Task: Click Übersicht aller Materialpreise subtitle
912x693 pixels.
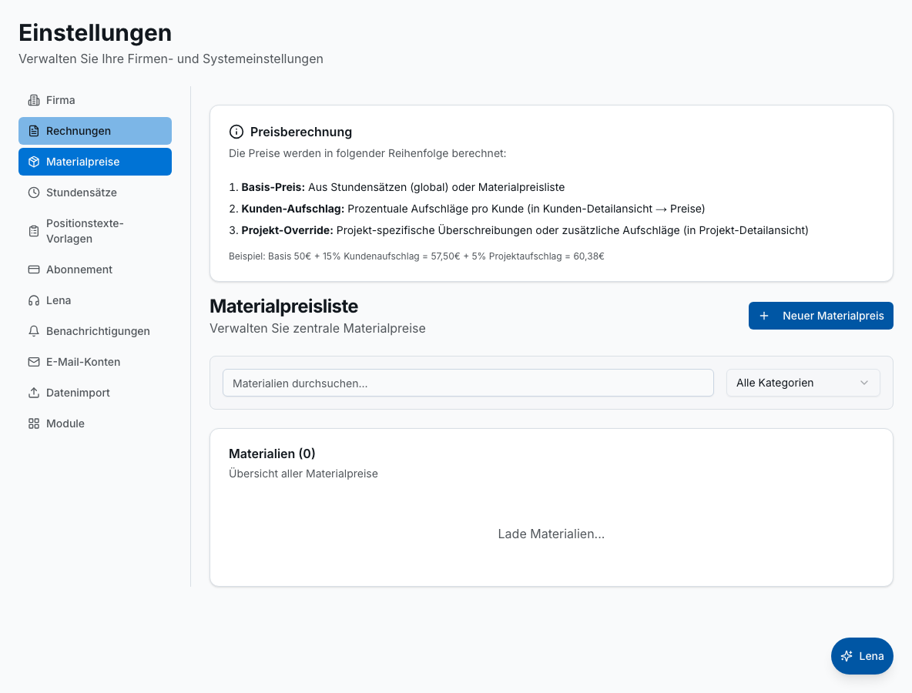Action: point(303,474)
